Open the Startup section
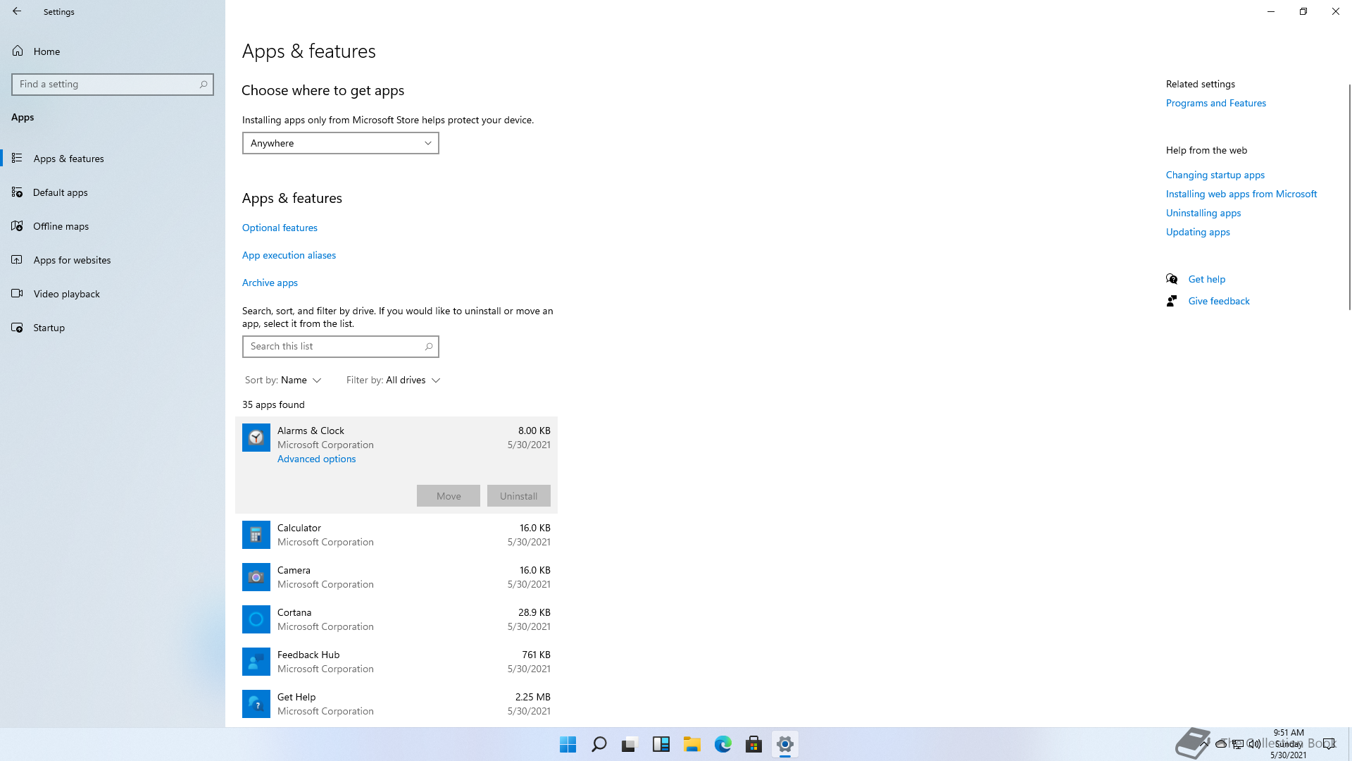The width and height of the screenshot is (1352, 761). (113, 328)
